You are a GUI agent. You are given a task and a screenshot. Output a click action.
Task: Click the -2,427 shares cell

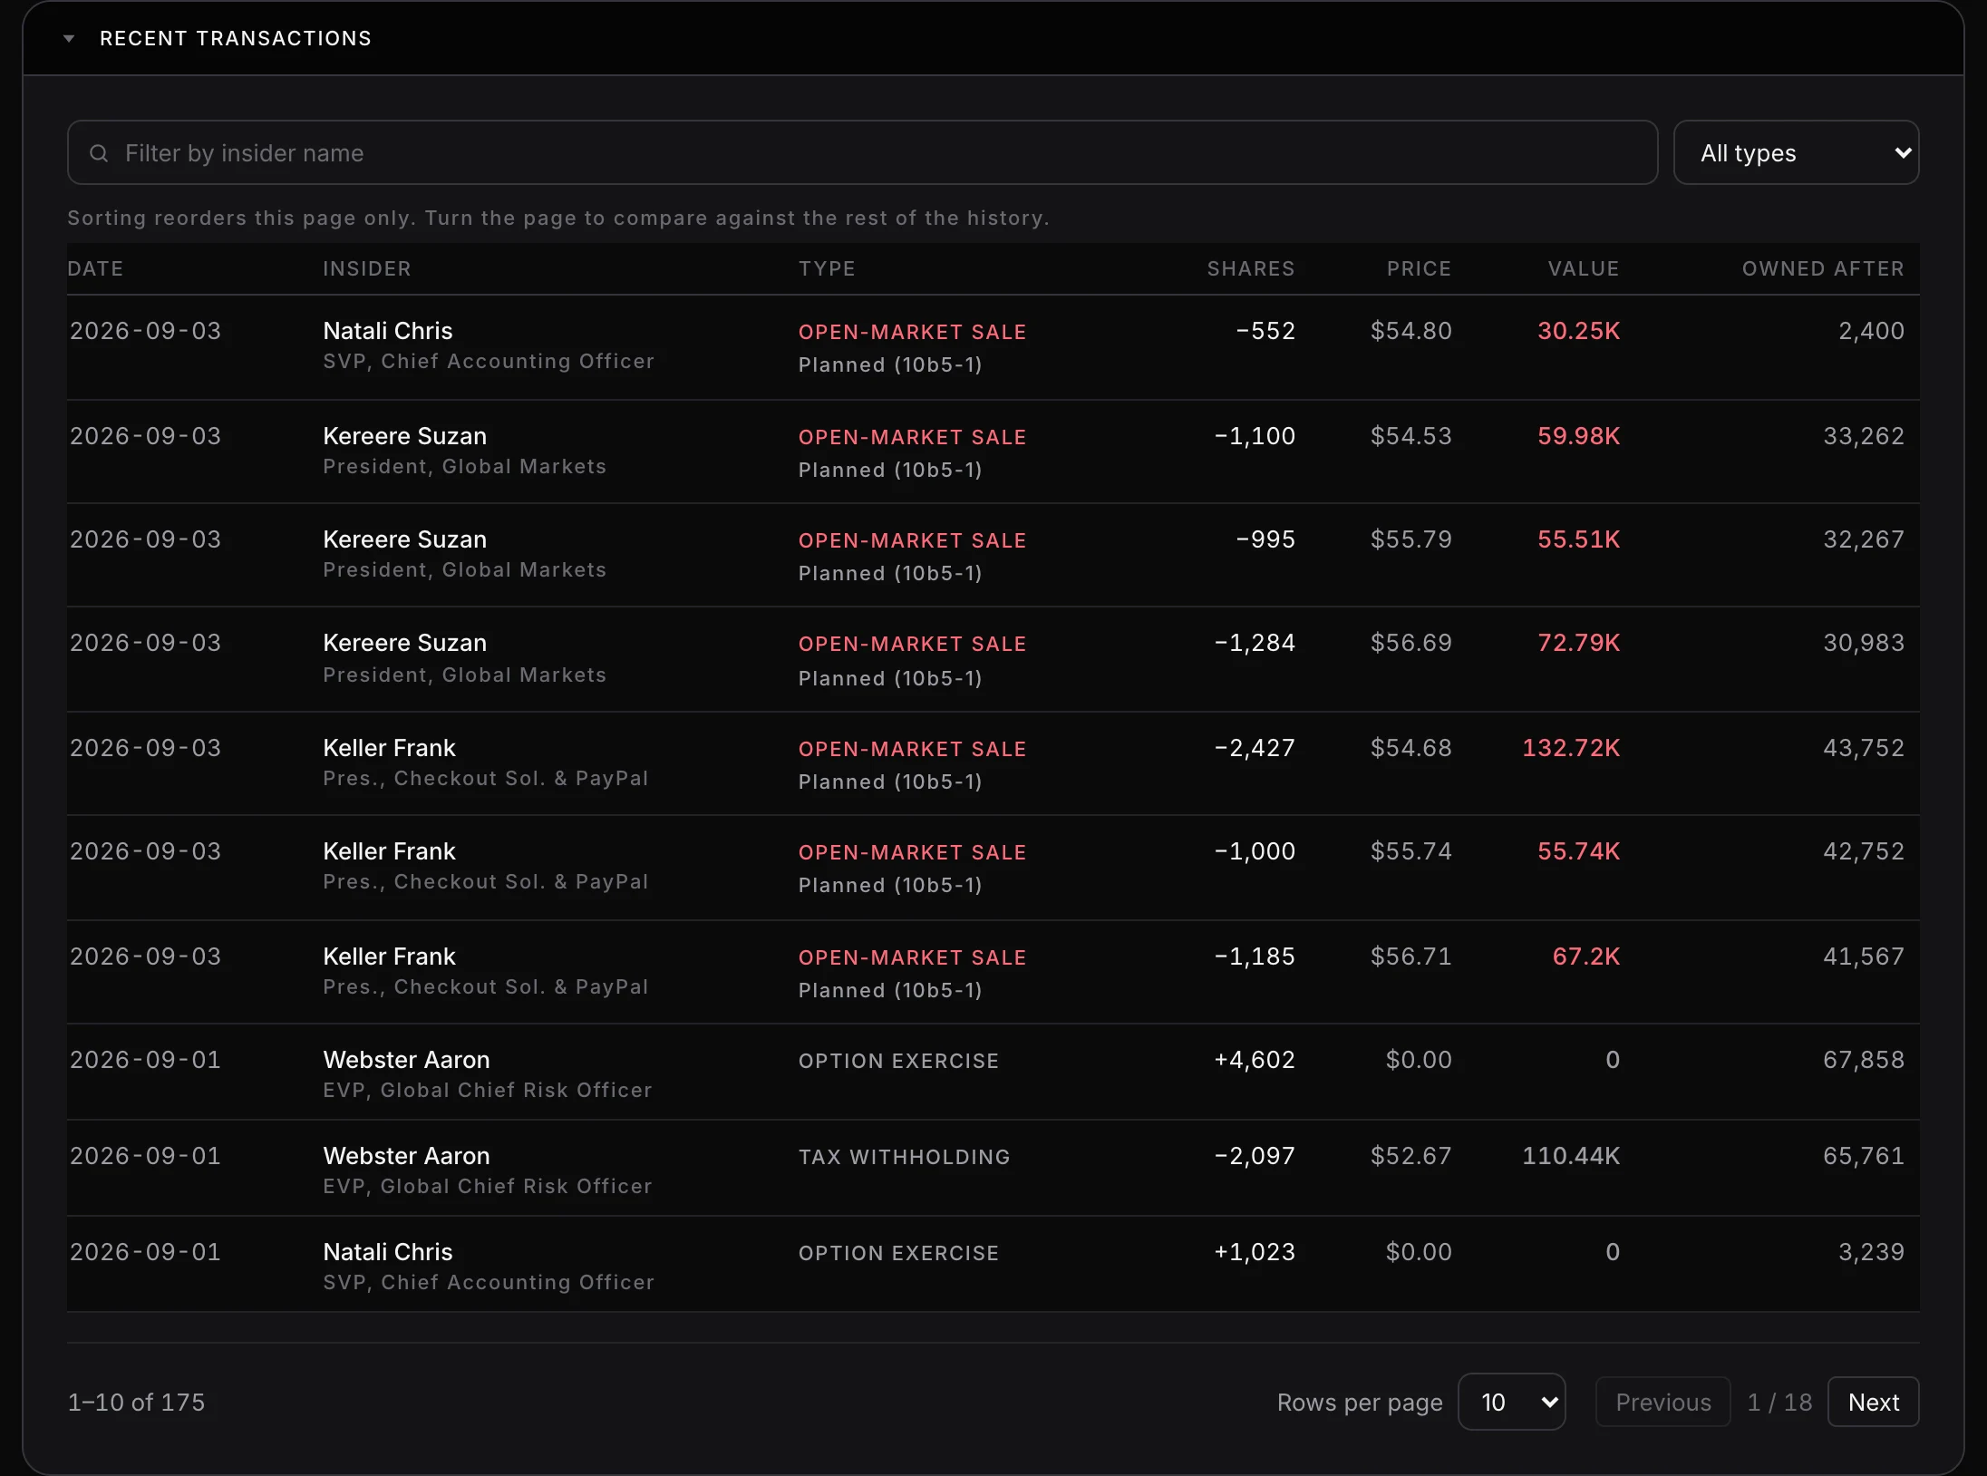point(1255,748)
